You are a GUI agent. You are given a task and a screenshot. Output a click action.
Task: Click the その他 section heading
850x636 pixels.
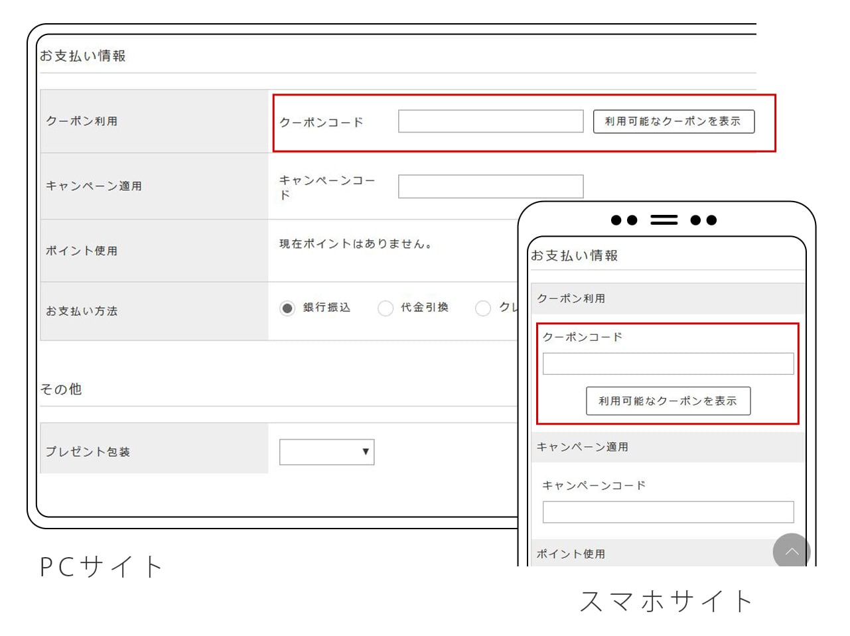coord(61,389)
